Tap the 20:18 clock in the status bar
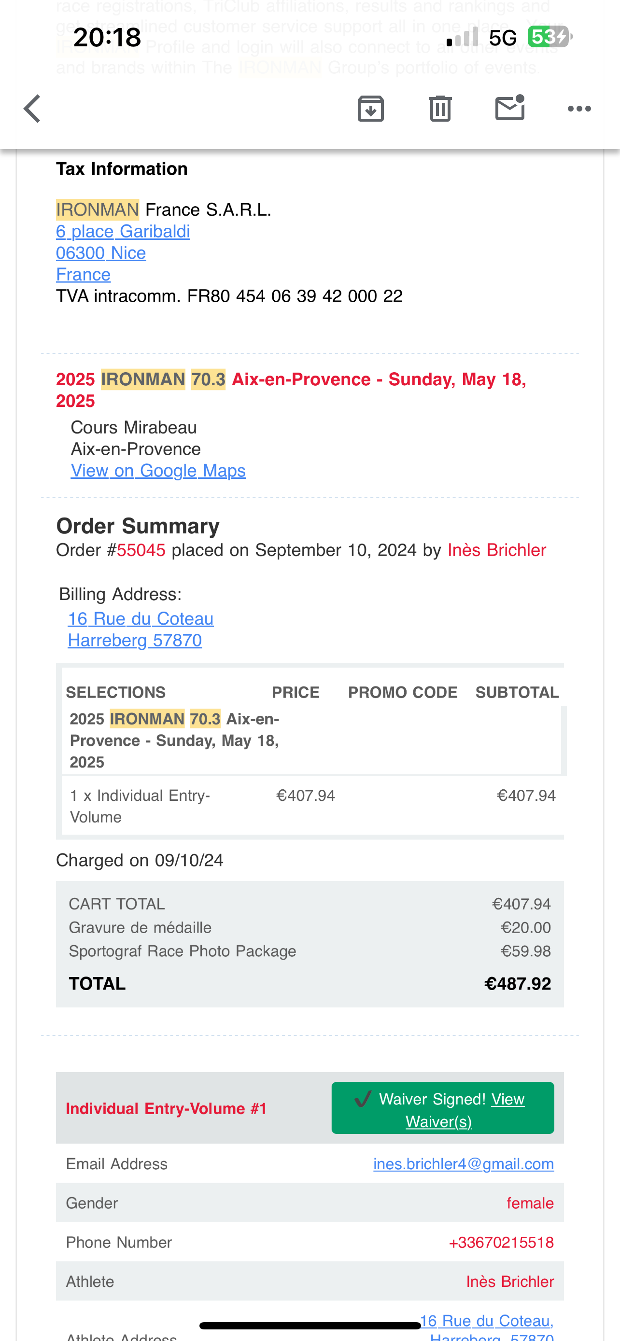The width and height of the screenshot is (620, 1341). [107, 37]
